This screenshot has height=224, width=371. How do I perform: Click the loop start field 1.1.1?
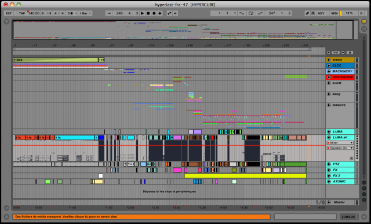point(223,13)
